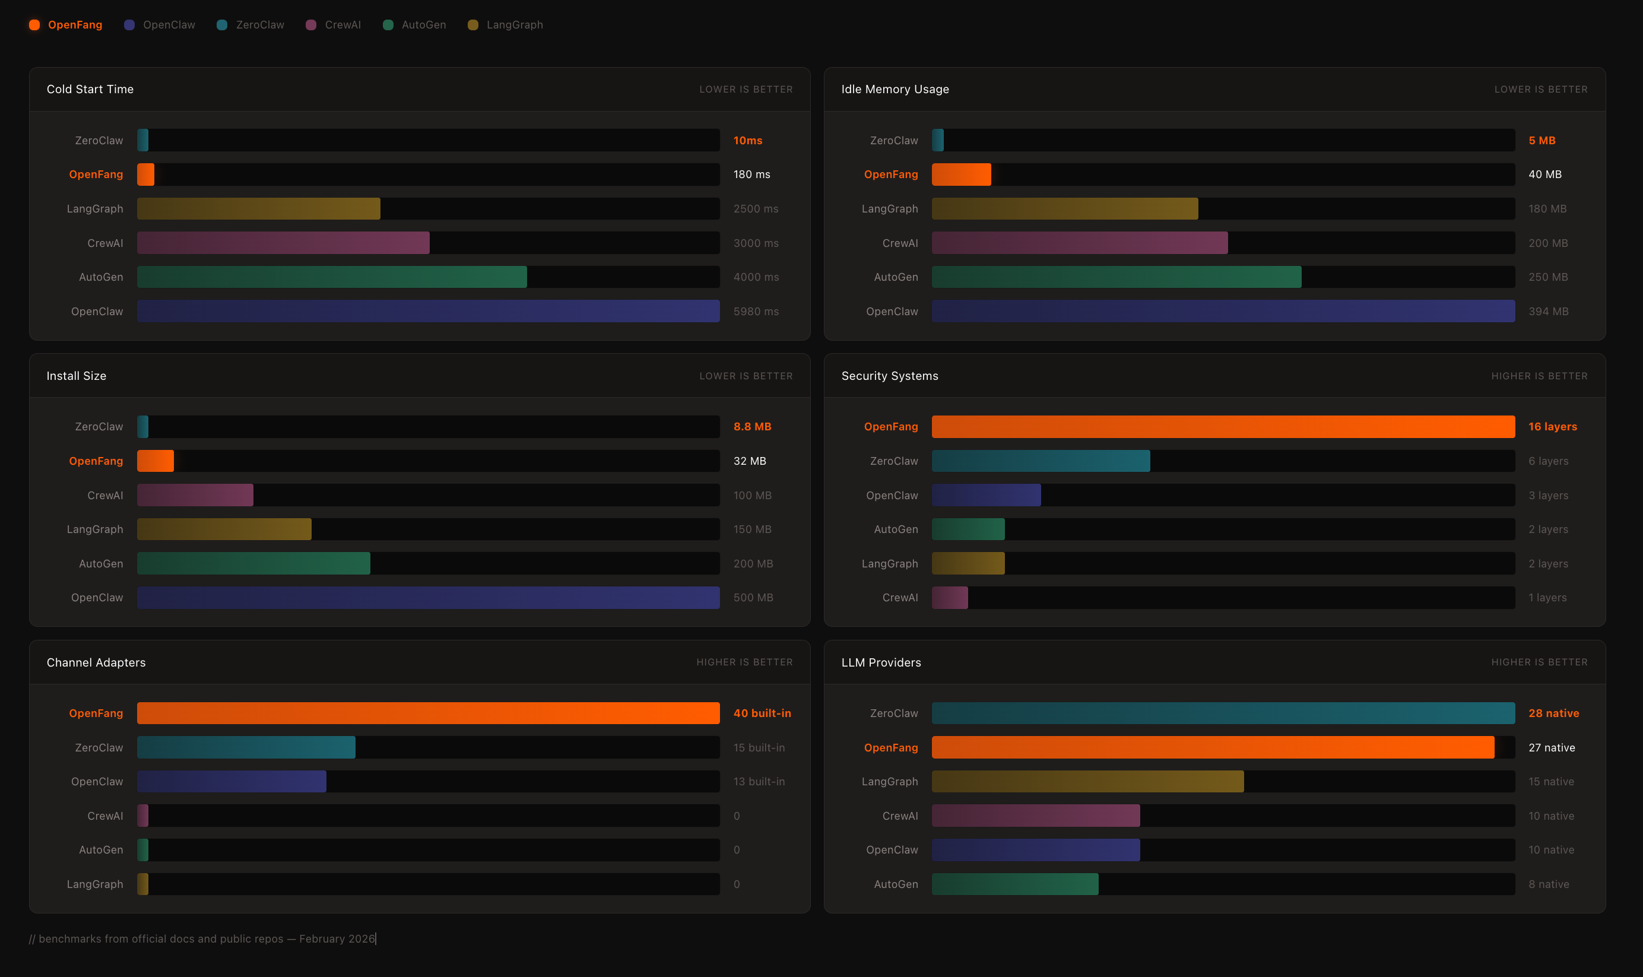1643x977 pixels.
Task: Click the orange OpenFang legend dot
Action: 34,25
